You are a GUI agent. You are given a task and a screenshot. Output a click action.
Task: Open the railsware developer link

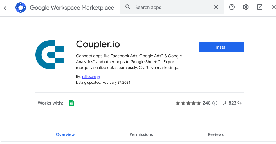coord(89,77)
